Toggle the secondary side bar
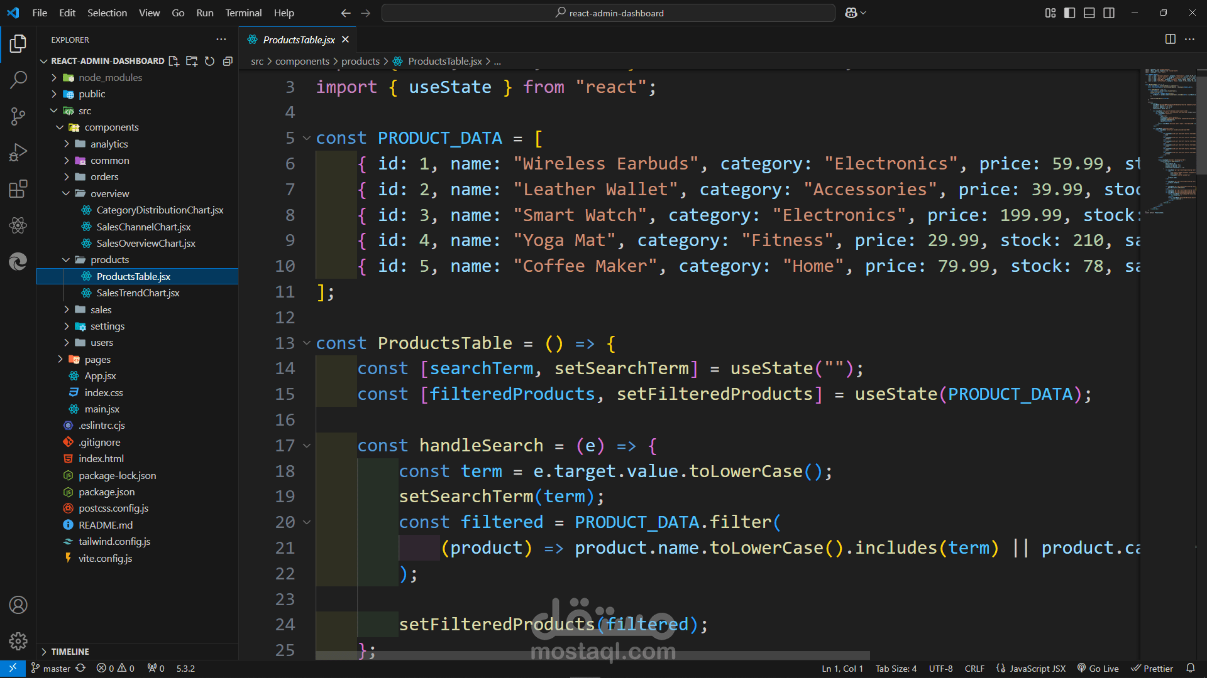The image size is (1207, 678). click(x=1109, y=13)
